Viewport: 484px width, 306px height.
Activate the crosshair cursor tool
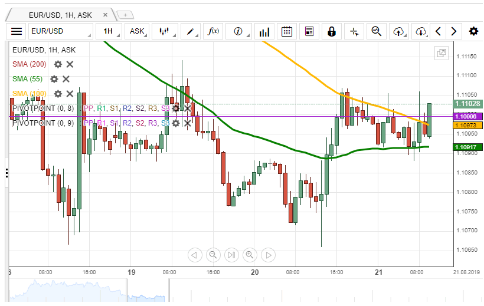tap(354, 31)
